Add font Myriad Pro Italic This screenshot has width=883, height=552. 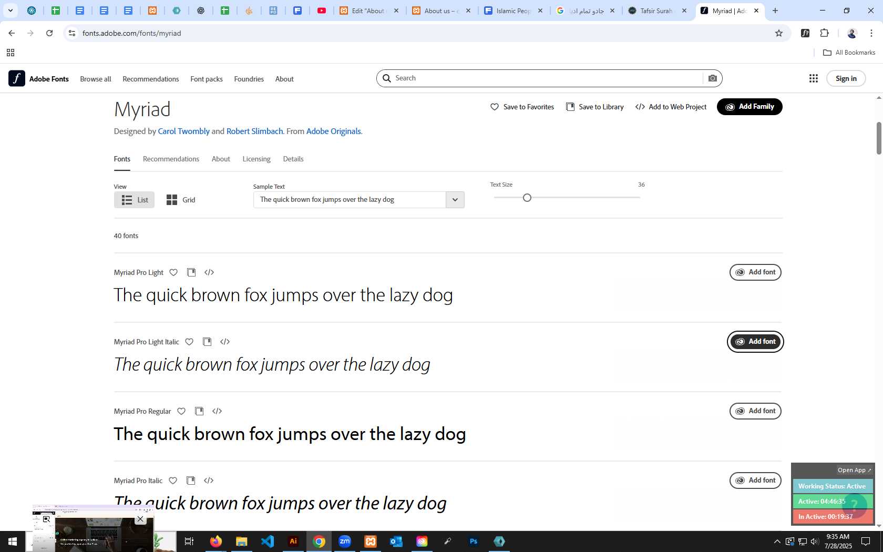tap(755, 481)
